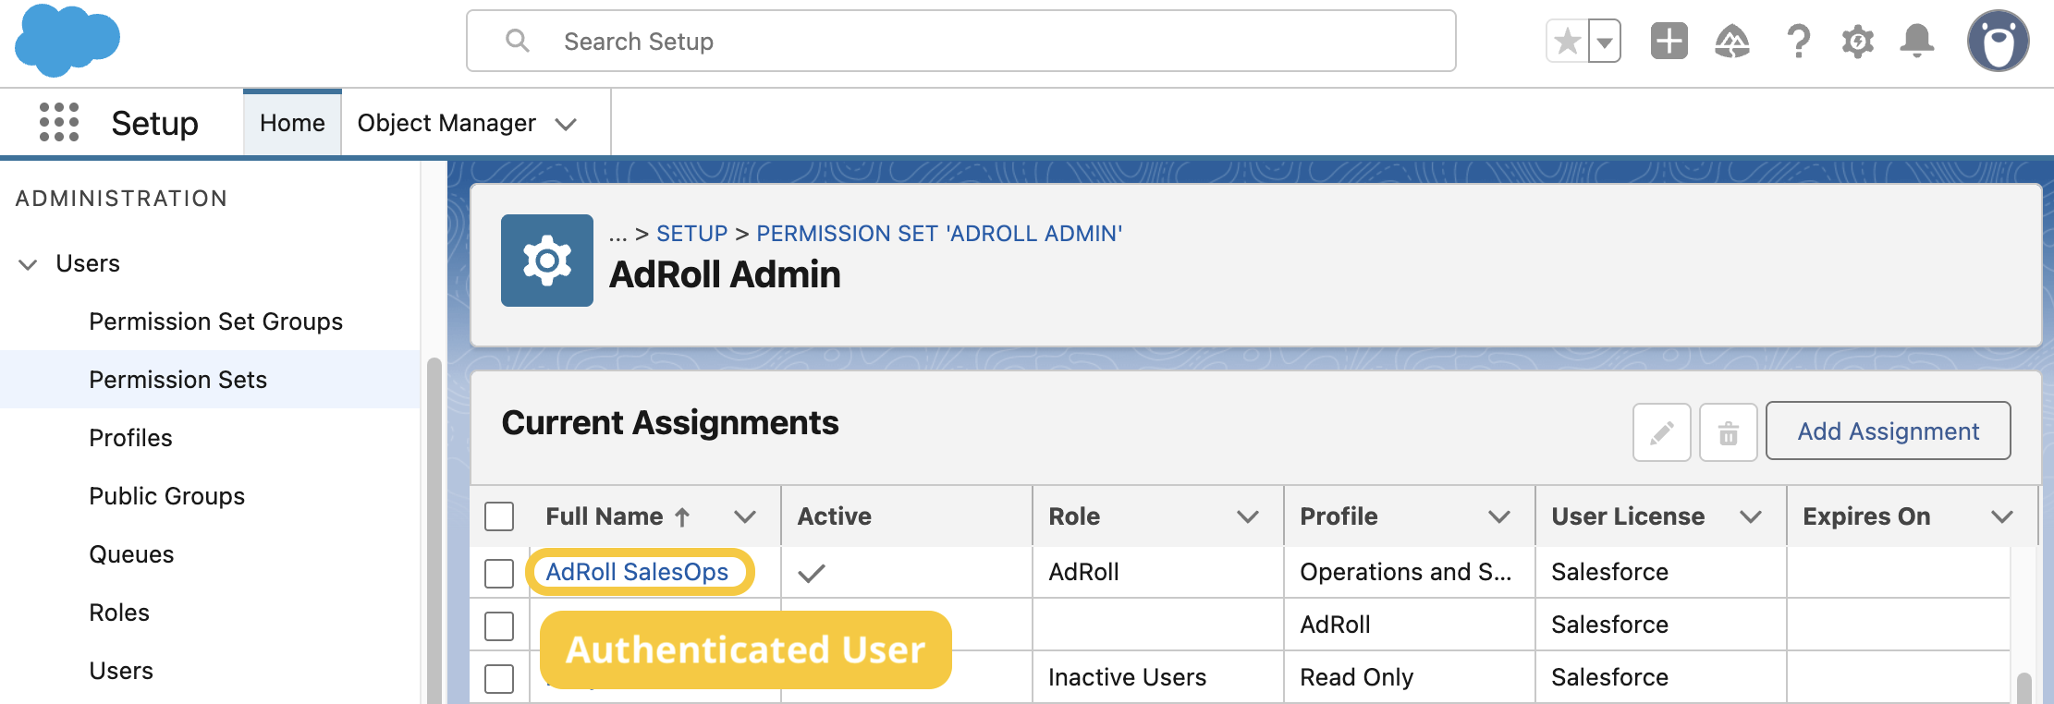Image resolution: width=2054 pixels, height=704 pixels.
Task: Check the AdRoll SalesOps row checkbox
Action: click(x=499, y=573)
